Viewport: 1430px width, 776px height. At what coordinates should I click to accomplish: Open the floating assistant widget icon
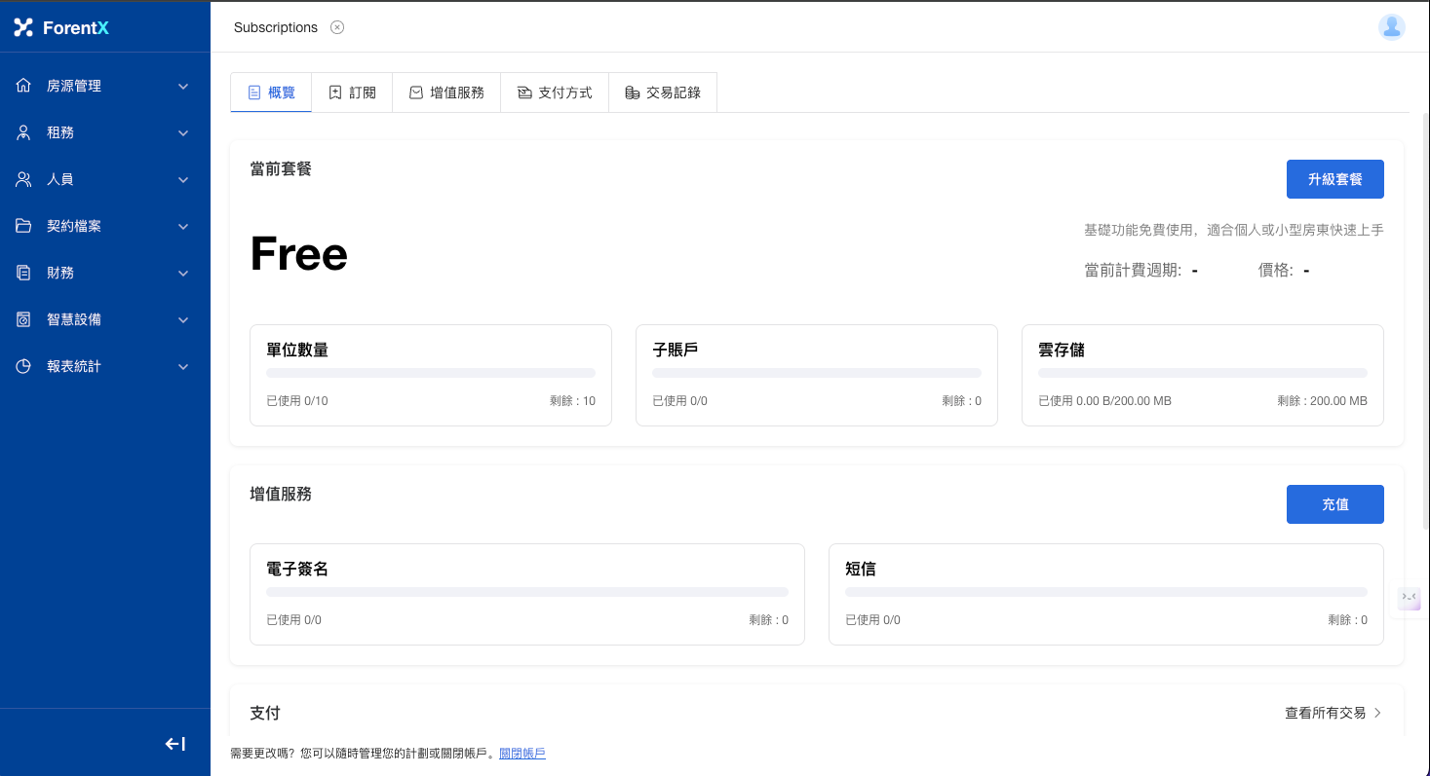tap(1409, 598)
